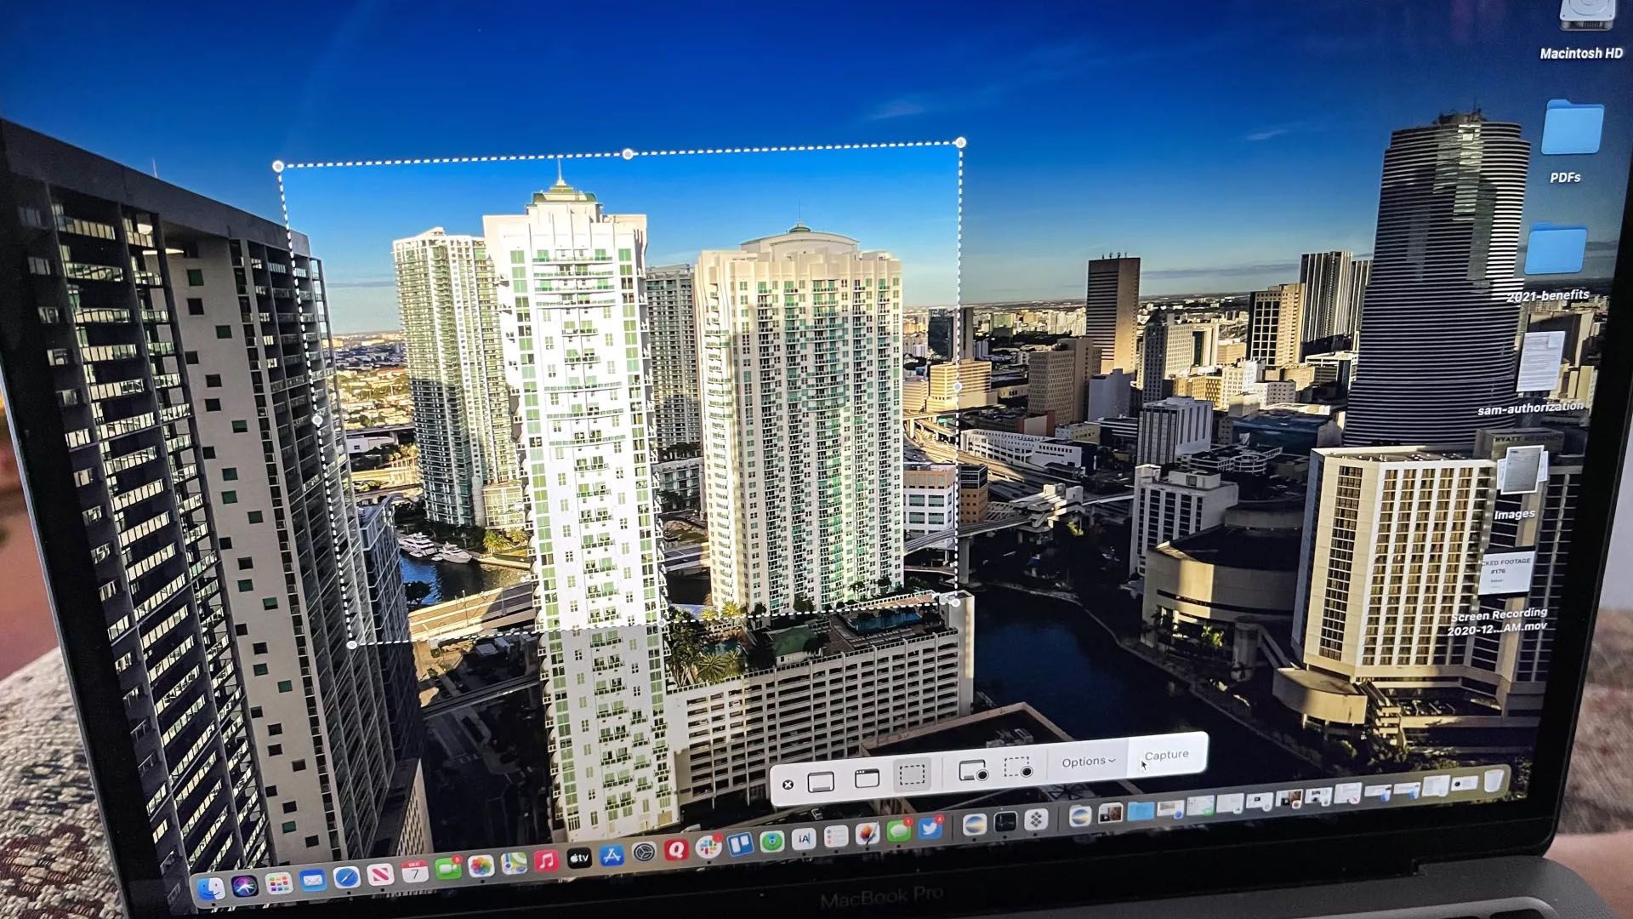The image size is (1633, 919).
Task: Dismiss the screenshot toolbar with the X button
Action: [788, 784]
